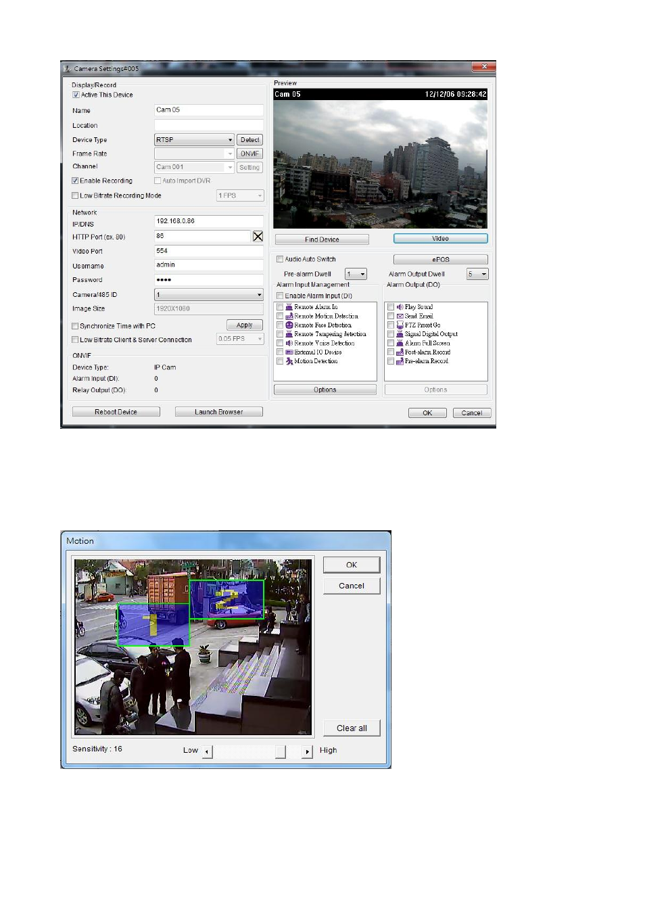
Task: Check the Send Email checkbox
Action: (x=391, y=316)
